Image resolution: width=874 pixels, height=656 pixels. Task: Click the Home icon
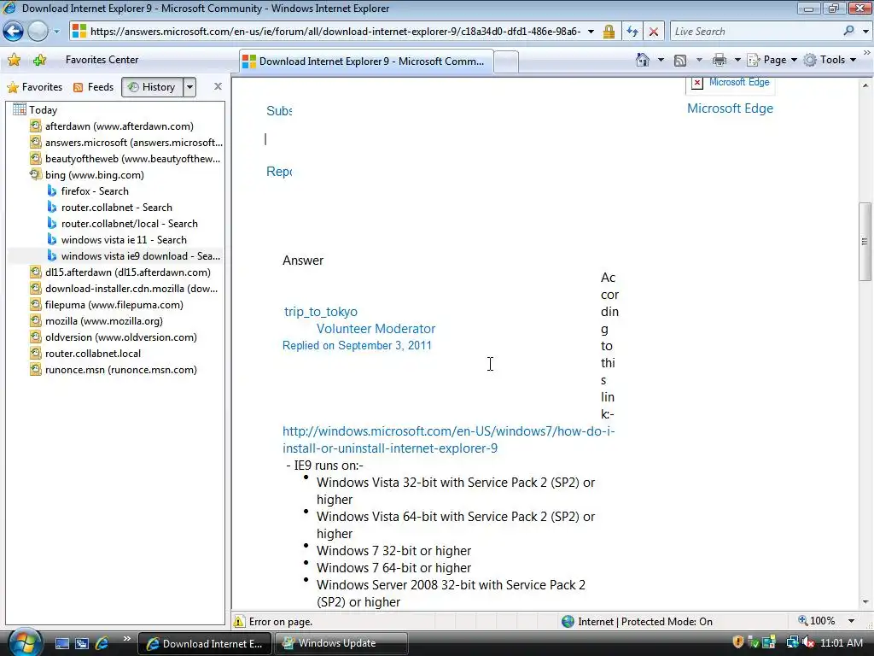coord(643,60)
